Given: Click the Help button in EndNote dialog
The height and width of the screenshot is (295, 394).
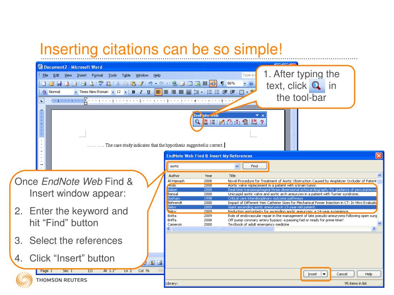Looking at the screenshot, I should coord(369,274).
